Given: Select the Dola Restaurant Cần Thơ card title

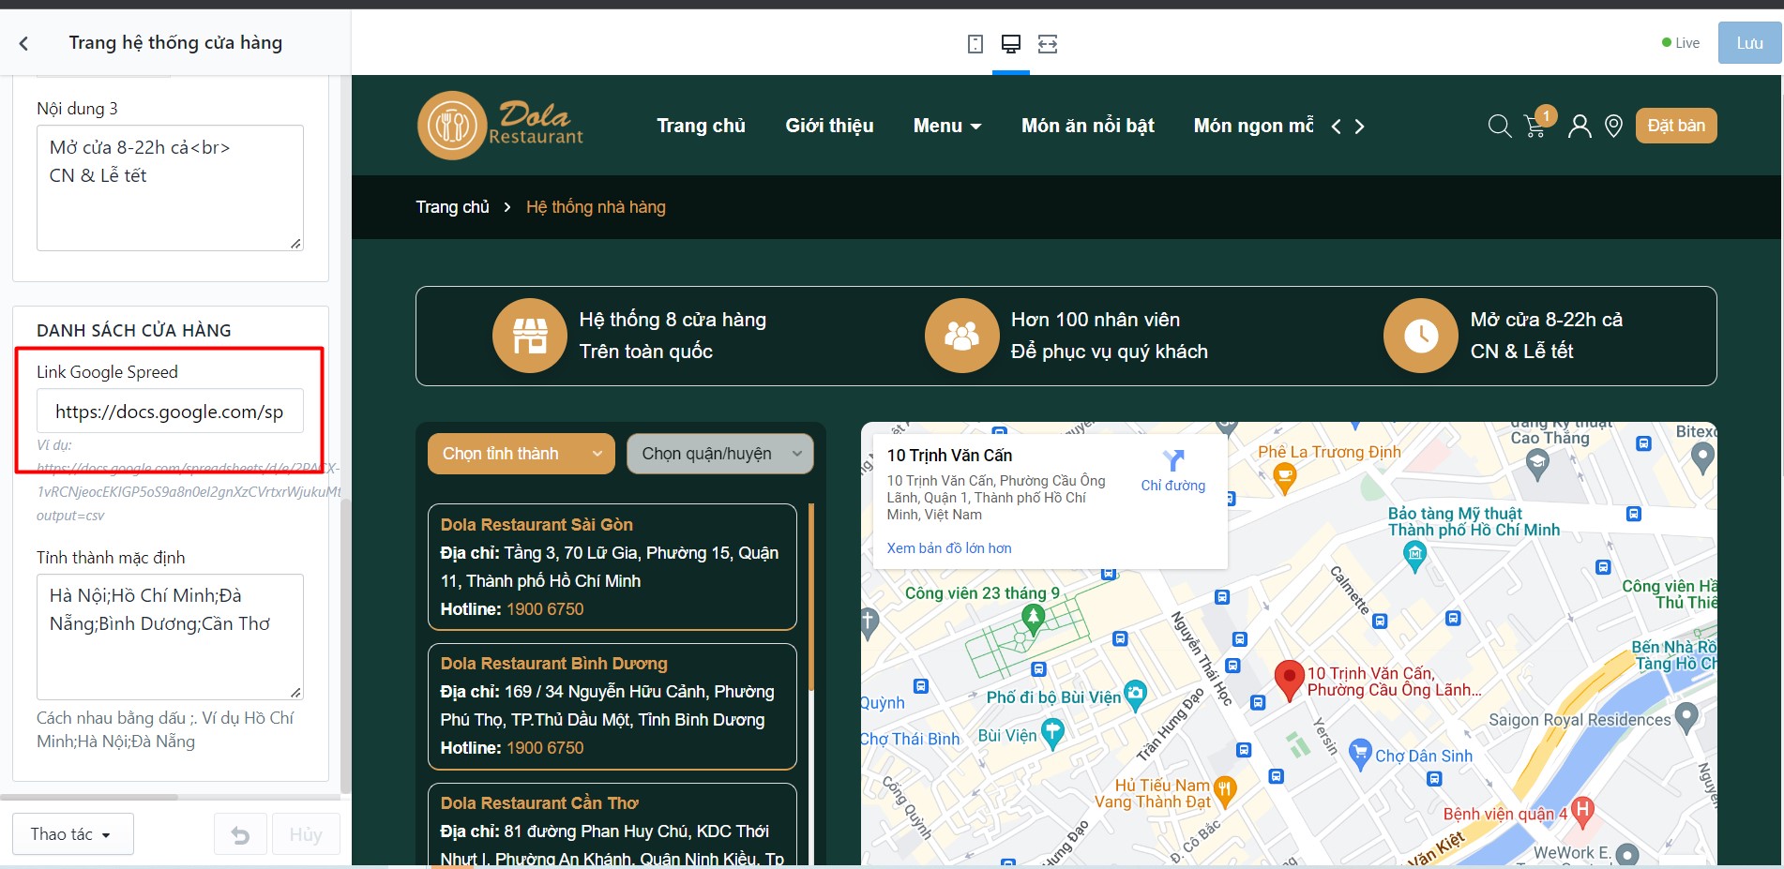Looking at the screenshot, I should click(x=539, y=803).
